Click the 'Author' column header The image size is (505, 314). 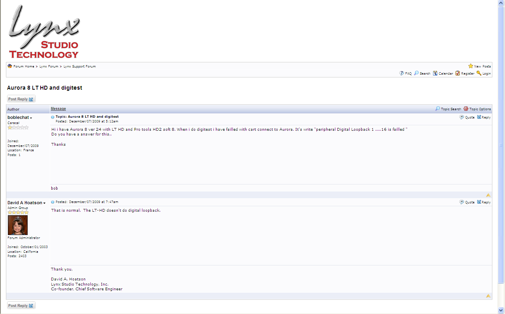[x=13, y=109]
